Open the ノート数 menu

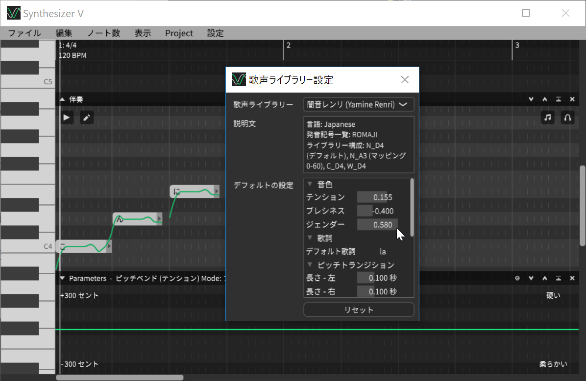click(103, 33)
